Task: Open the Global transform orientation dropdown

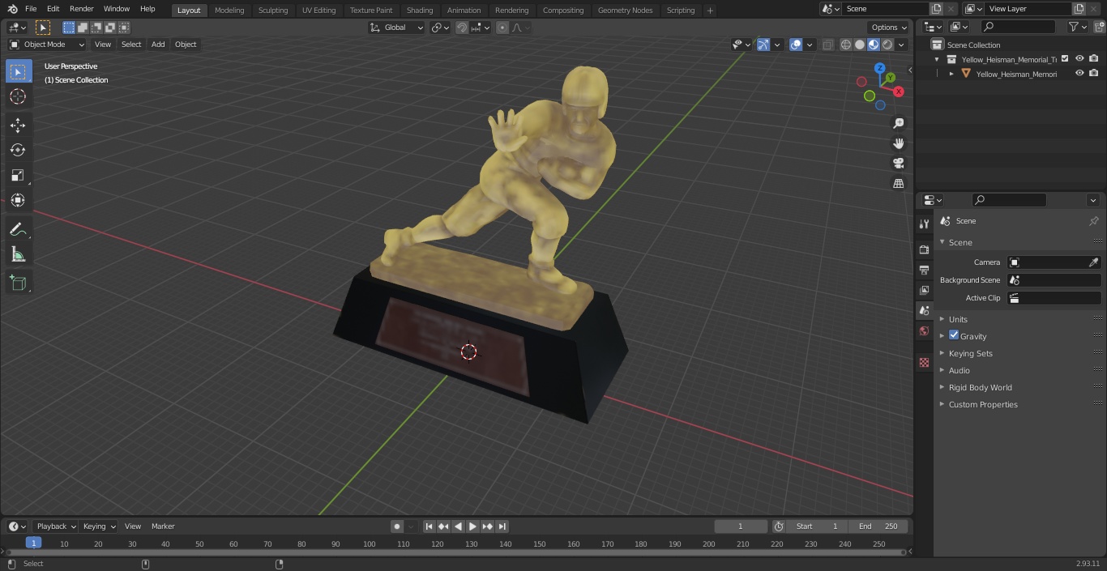Action: (x=397, y=28)
